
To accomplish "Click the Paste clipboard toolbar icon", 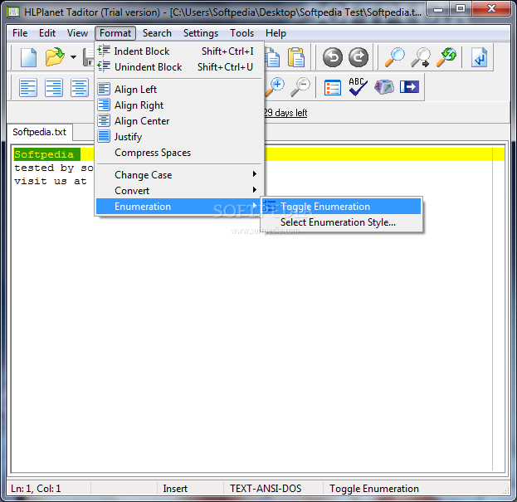I will coord(296,57).
